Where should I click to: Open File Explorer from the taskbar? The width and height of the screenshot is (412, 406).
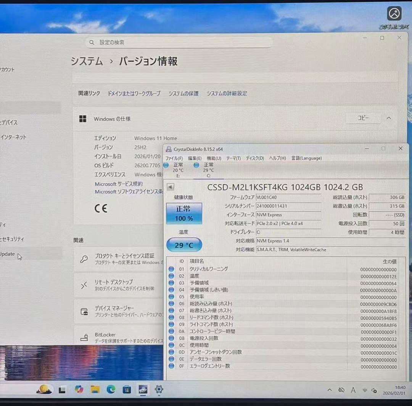point(95,389)
